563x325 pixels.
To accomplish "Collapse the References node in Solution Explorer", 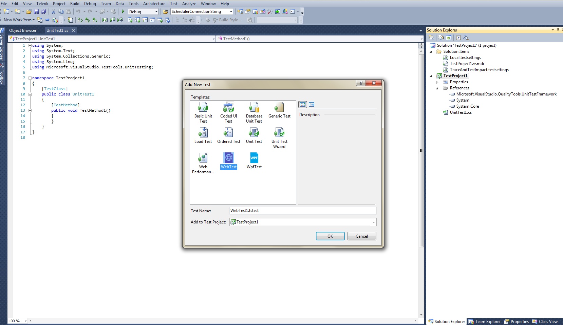I will point(437,88).
